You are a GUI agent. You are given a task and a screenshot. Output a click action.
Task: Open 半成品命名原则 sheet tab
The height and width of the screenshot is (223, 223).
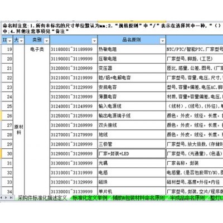point(187,198)
